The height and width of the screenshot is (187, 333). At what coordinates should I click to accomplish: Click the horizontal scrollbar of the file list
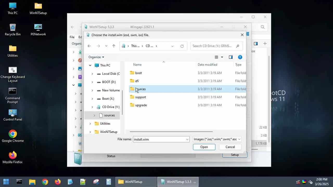click(171, 131)
